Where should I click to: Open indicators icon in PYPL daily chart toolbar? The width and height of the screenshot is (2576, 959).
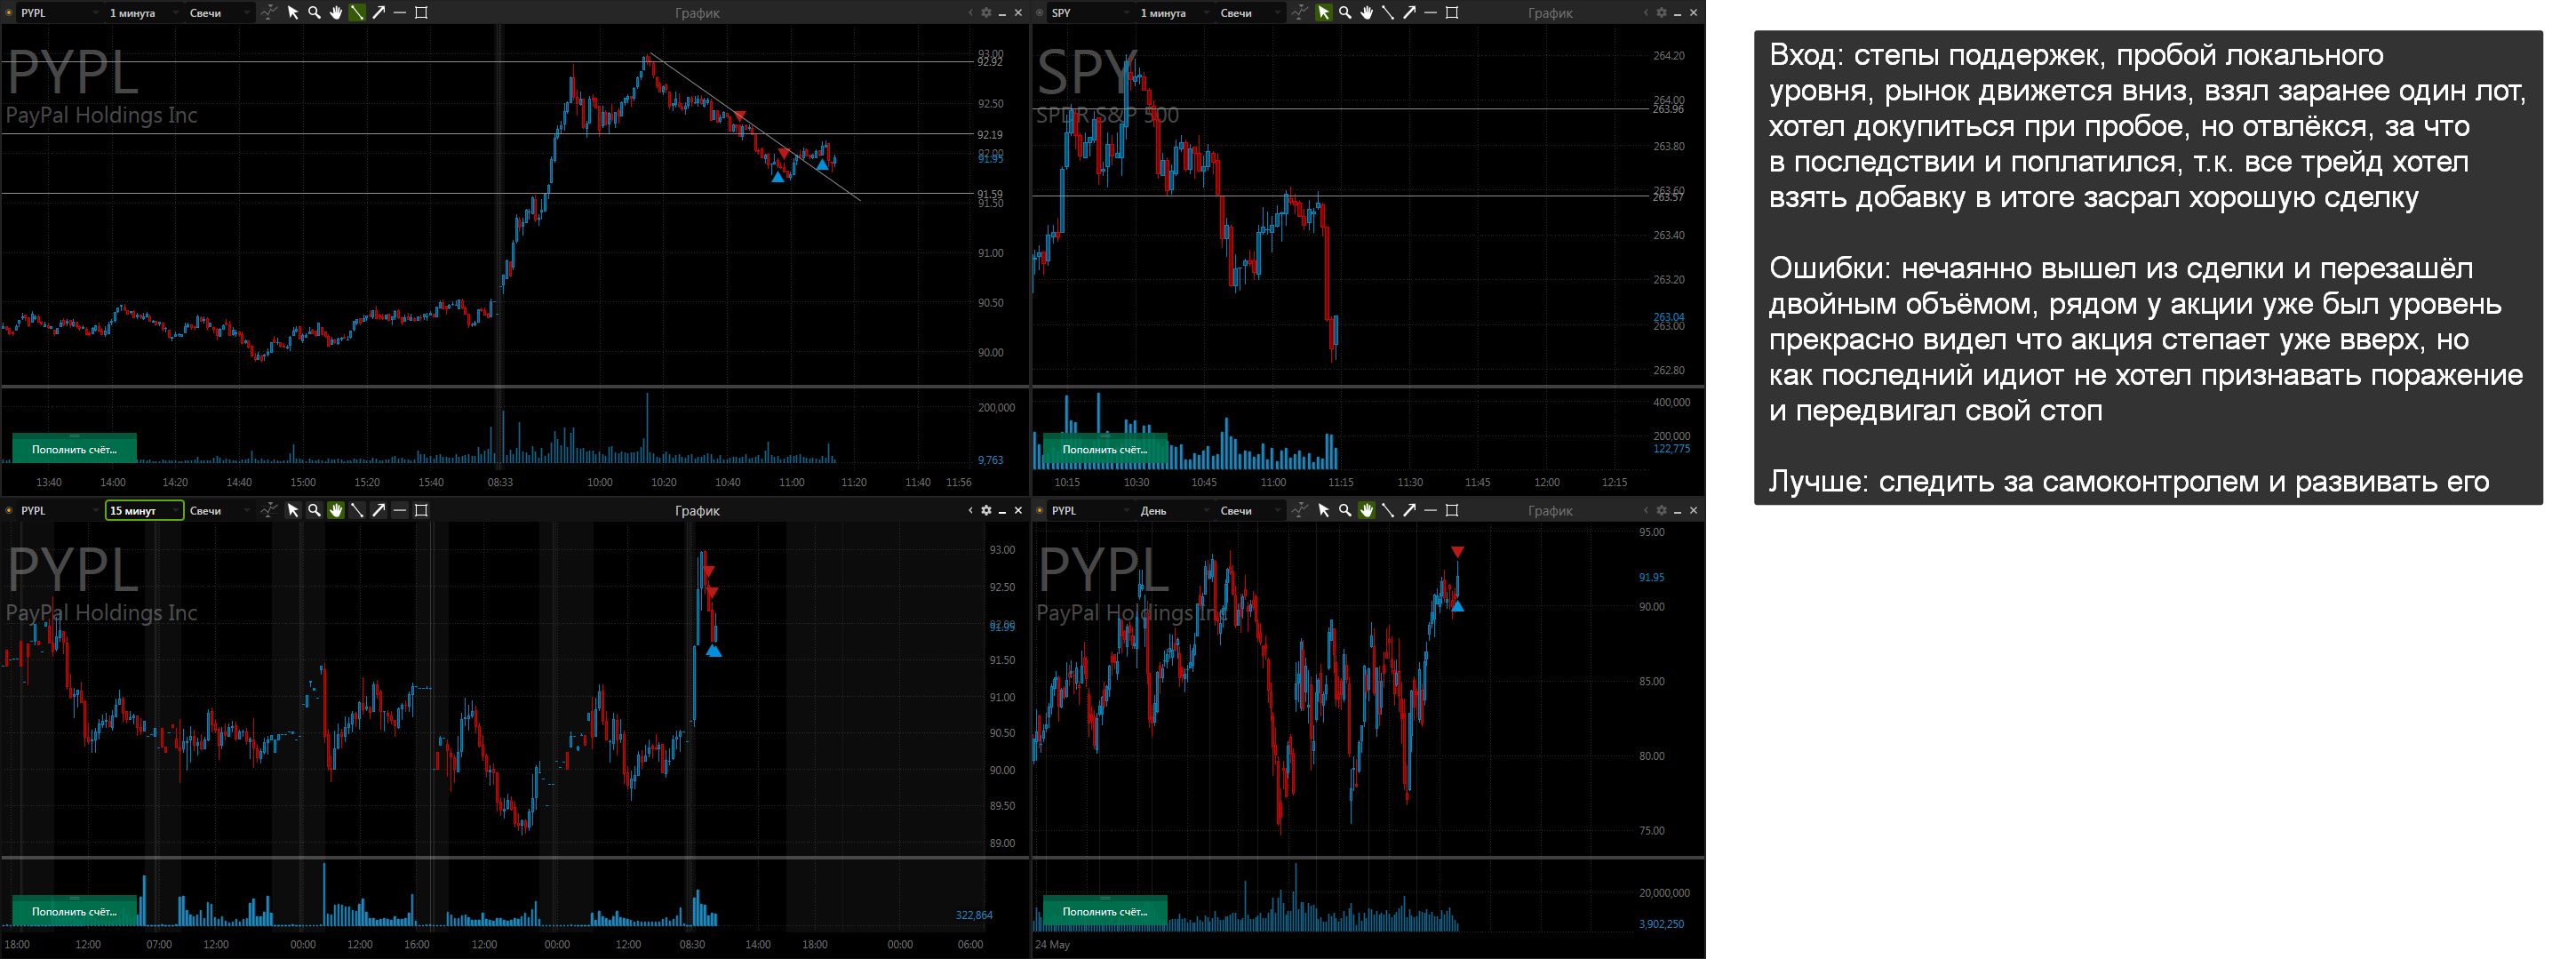pyautogui.click(x=1300, y=510)
